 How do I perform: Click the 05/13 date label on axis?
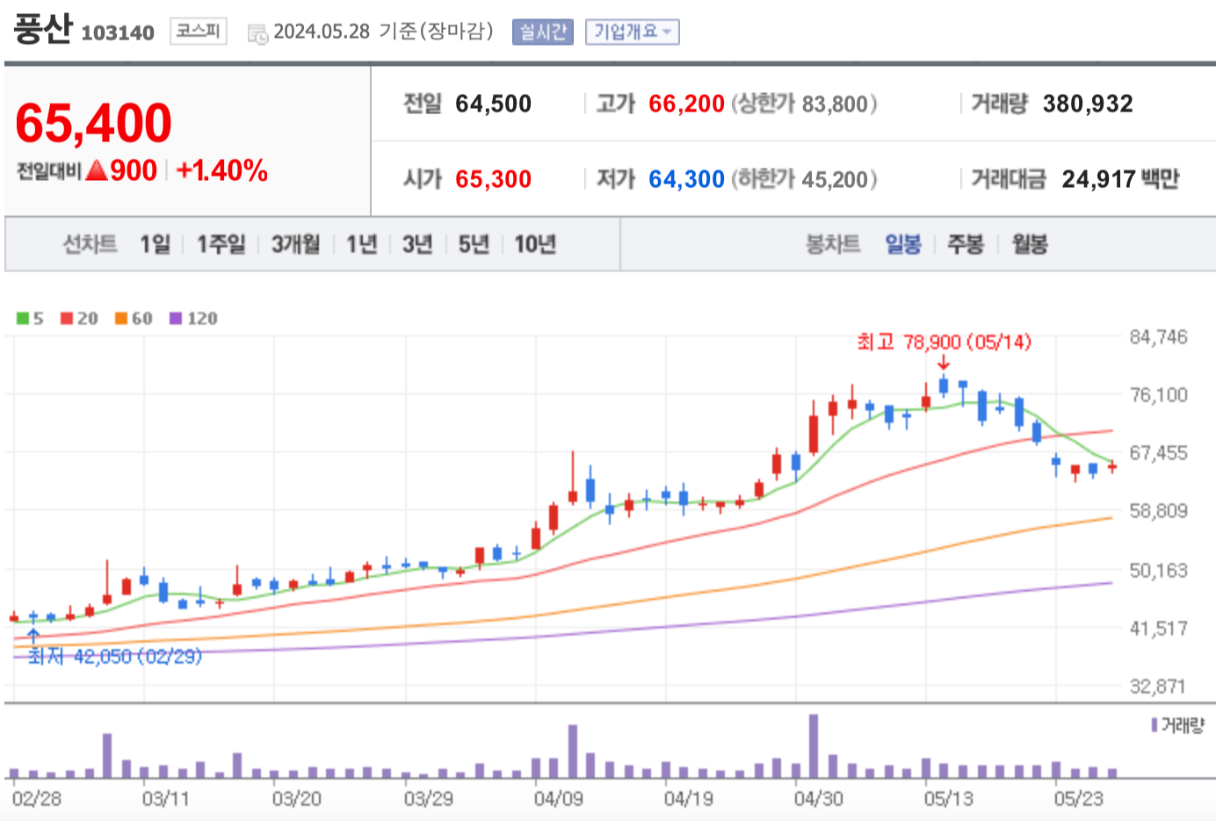click(x=948, y=798)
